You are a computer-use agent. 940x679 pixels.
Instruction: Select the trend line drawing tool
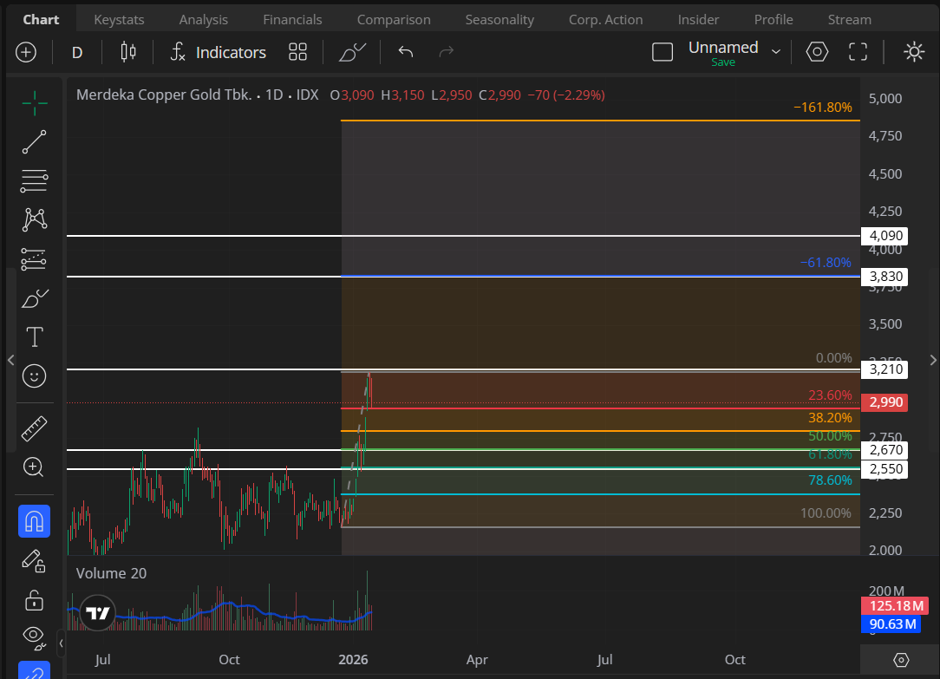pos(35,142)
